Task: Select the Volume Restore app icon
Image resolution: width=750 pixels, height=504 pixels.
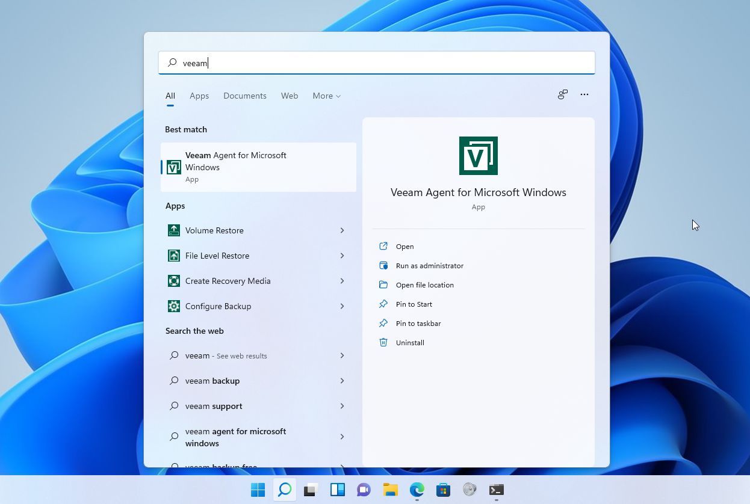Action: (x=174, y=230)
